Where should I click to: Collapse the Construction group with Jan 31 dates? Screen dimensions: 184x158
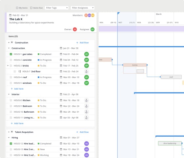pyautogui.click(x=9, y=48)
